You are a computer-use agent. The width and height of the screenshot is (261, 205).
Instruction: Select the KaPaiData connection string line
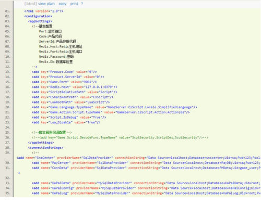click(146, 183)
